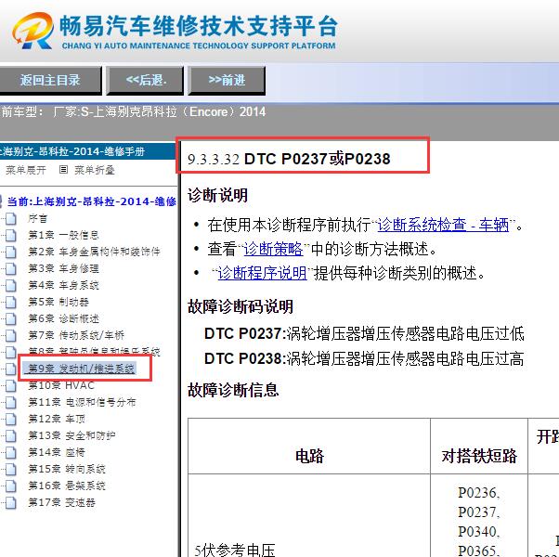Open the 诊断策略 link
Screen dimensions: 559x557
273,249
